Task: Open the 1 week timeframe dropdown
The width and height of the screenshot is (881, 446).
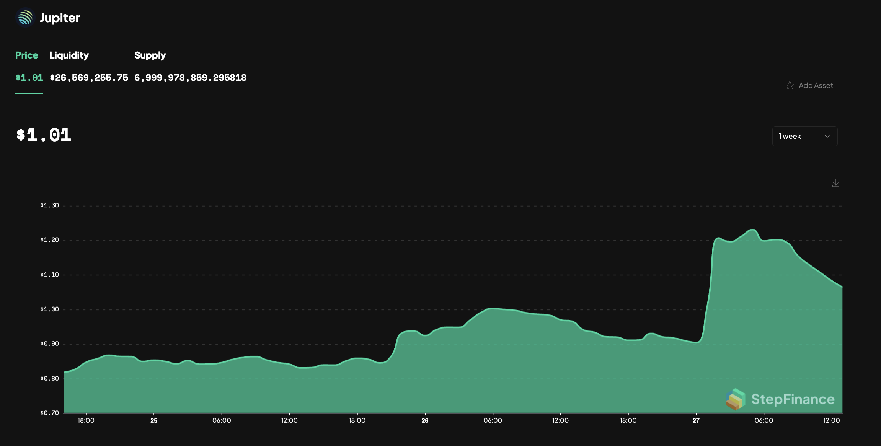Action: pyautogui.click(x=804, y=137)
